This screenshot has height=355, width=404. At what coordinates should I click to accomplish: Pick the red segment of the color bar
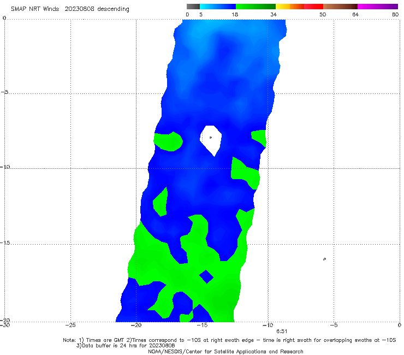click(x=313, y=7)
